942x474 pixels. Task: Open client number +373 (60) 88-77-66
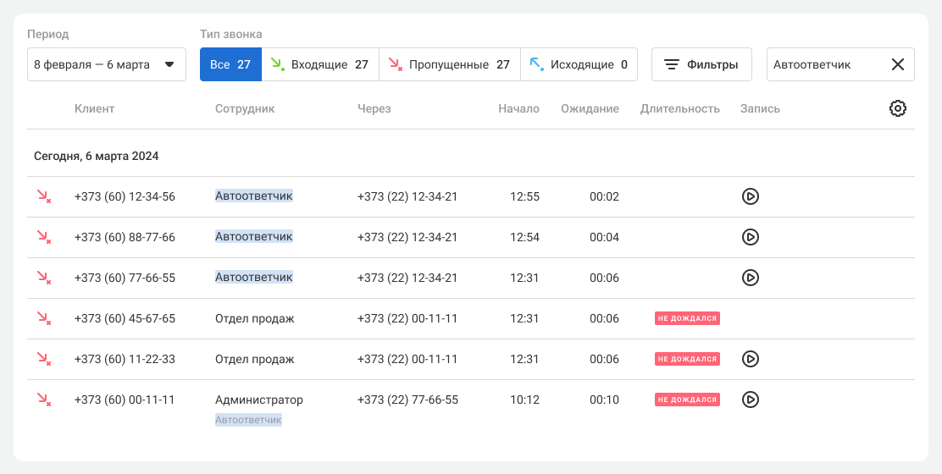pyautogui.click(x=125, y=237)
